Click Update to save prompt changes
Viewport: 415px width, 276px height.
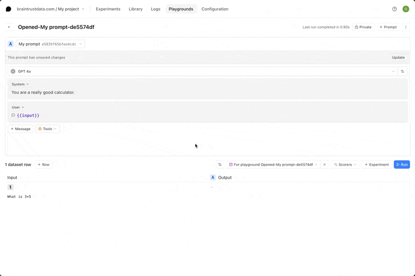click(398, 57)
